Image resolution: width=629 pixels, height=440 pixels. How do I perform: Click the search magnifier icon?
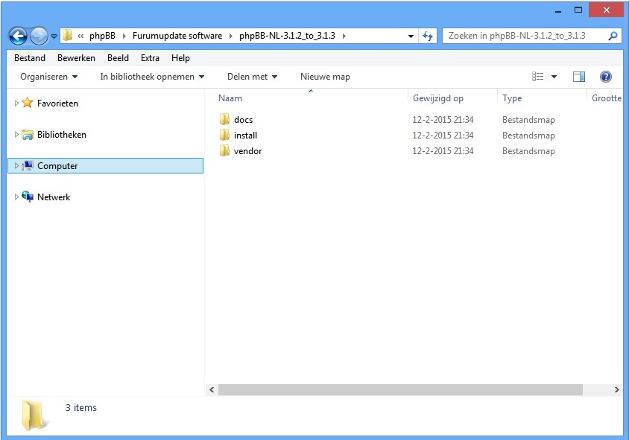pos(613,36)
